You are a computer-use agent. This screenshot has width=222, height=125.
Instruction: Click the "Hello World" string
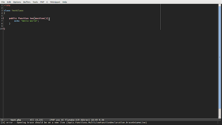pos(29,21)
